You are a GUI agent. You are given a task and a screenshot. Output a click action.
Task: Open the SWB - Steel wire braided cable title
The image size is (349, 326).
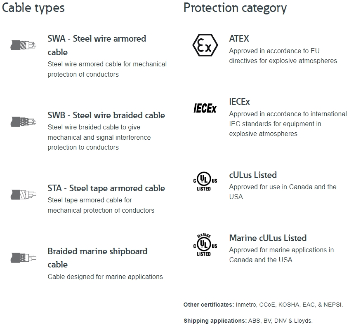(106, 115)
